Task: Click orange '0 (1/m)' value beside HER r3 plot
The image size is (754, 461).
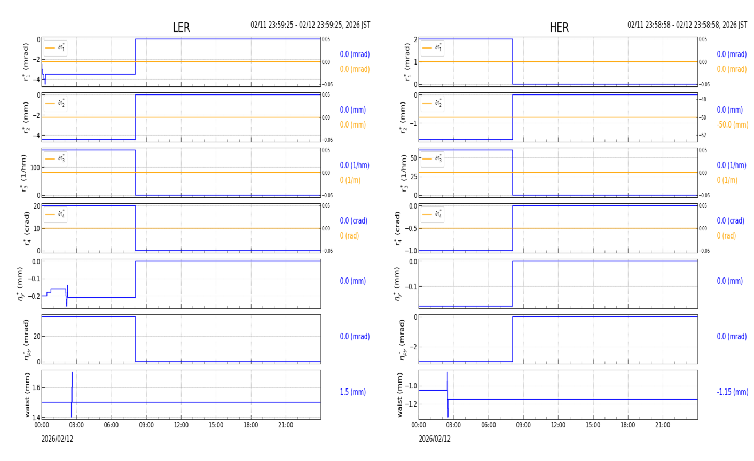Action: coord(727,180)
